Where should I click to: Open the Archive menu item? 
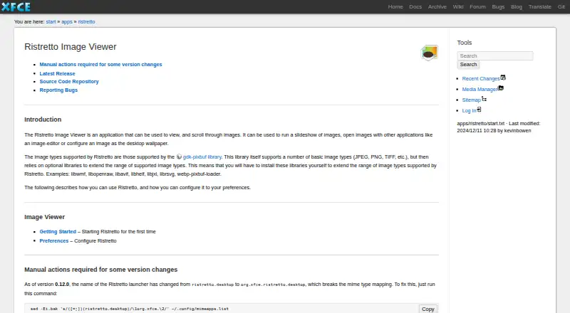pyautogui.click(x=437, y=6)
